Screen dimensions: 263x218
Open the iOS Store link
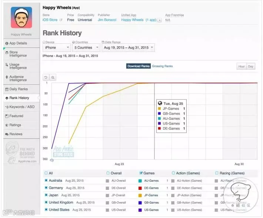50,20
